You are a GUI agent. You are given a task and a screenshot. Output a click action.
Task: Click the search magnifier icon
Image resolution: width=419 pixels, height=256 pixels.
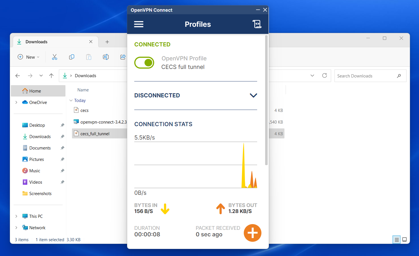[x=399, y=76]
